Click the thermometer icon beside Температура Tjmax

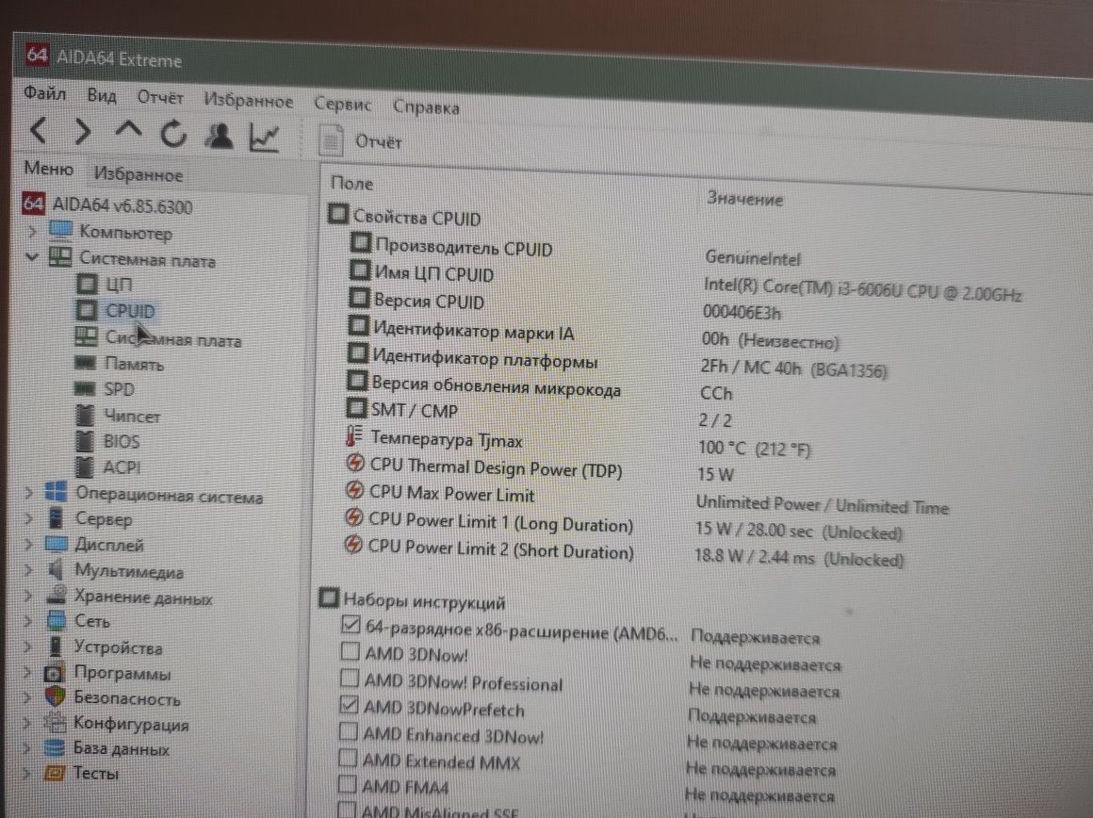pyautogui.click(x=354, y=436)
